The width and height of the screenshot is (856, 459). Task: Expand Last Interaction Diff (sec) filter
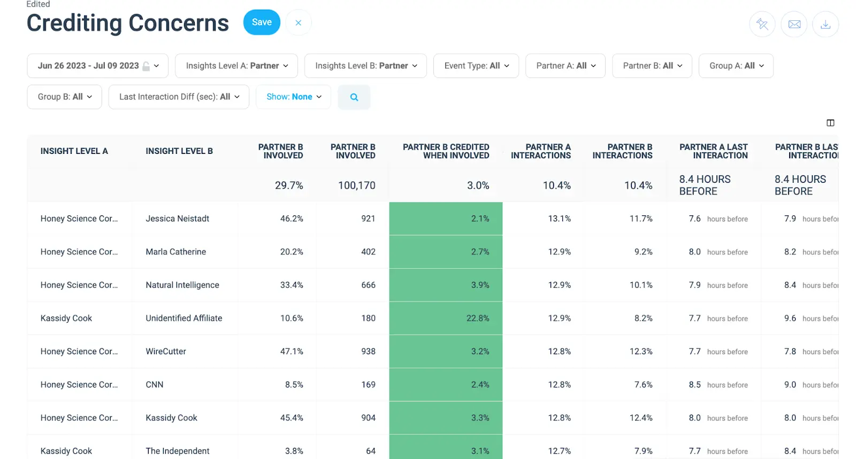(x=179, y=97)
